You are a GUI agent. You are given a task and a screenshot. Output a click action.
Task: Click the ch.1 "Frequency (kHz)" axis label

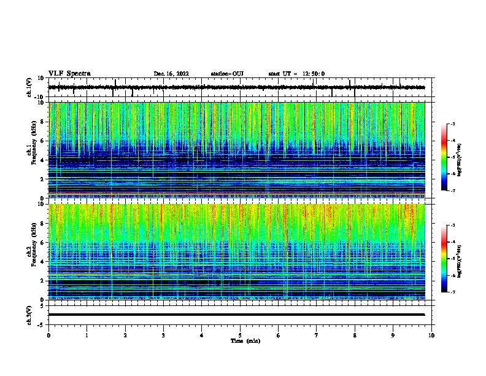click(34, 143)
